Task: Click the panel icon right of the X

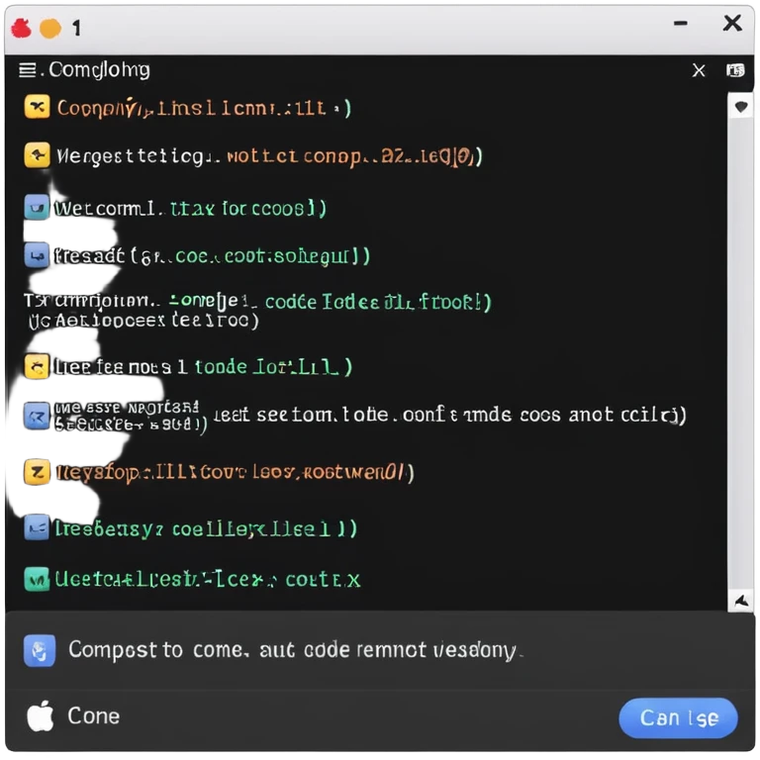Action: tap(735, 71)
